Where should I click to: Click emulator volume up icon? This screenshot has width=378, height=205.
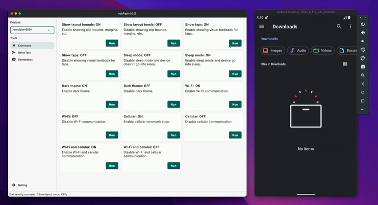click(363, 33)
